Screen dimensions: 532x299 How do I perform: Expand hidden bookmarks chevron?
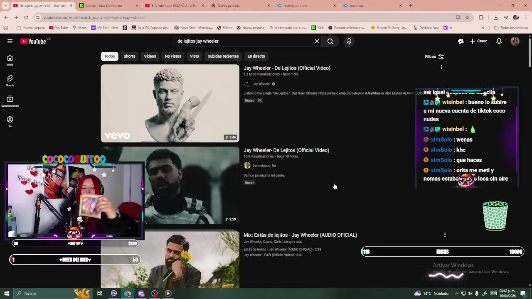click(x=483, y=28)
